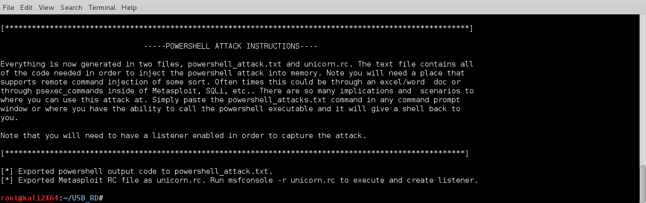Open the File menu

coord(8,7)
